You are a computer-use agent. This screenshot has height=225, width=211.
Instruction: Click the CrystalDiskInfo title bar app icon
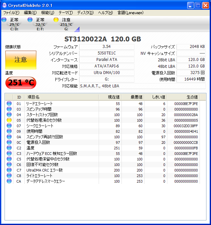coord(5,5)
